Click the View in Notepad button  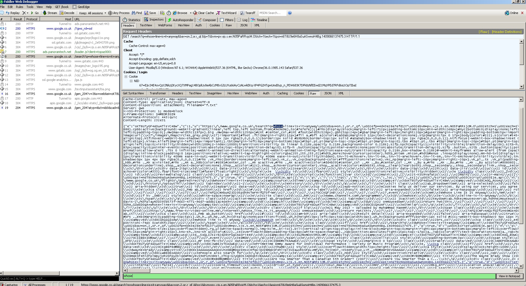click(509, 276)
